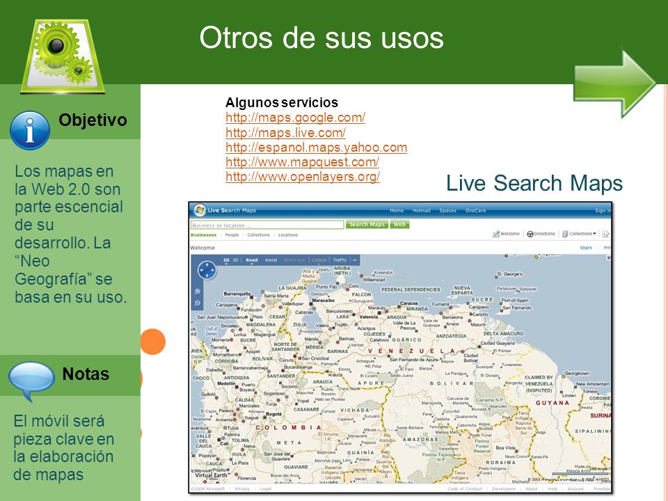Click the GUYANA country label on the map

(x=552, y=403)
